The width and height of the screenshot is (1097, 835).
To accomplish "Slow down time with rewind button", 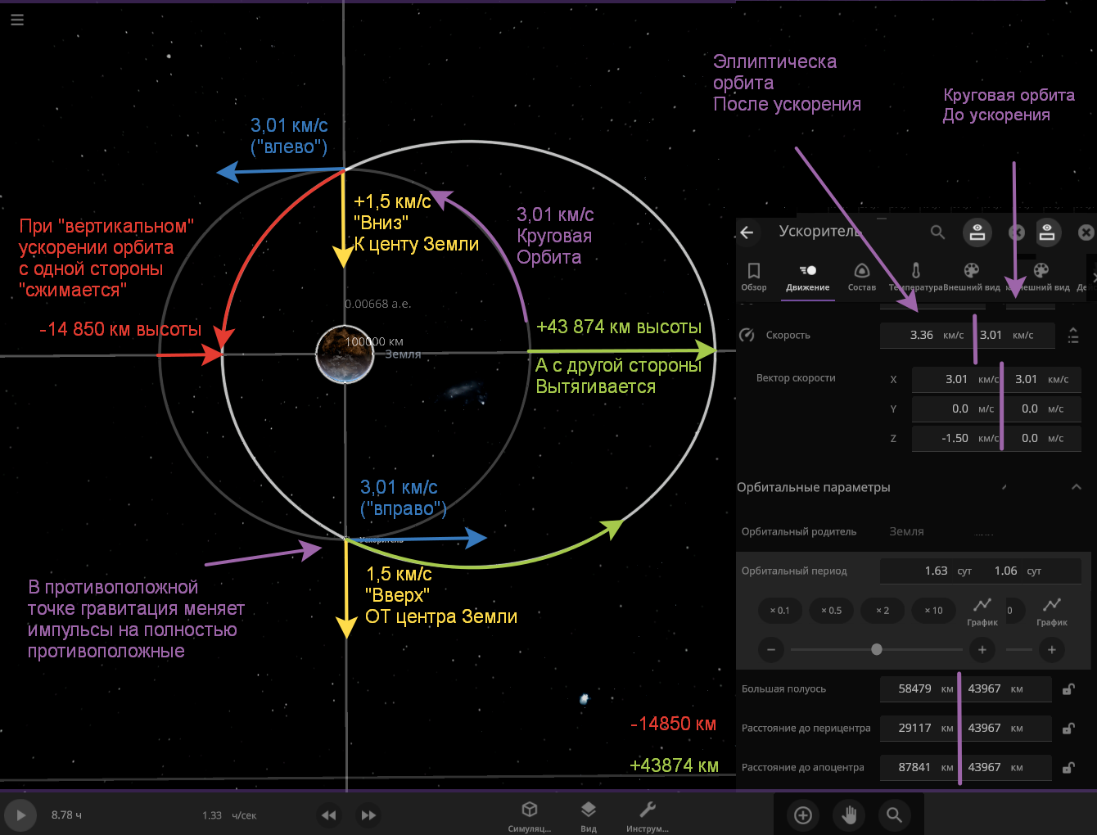I will [x=328, y=815].
